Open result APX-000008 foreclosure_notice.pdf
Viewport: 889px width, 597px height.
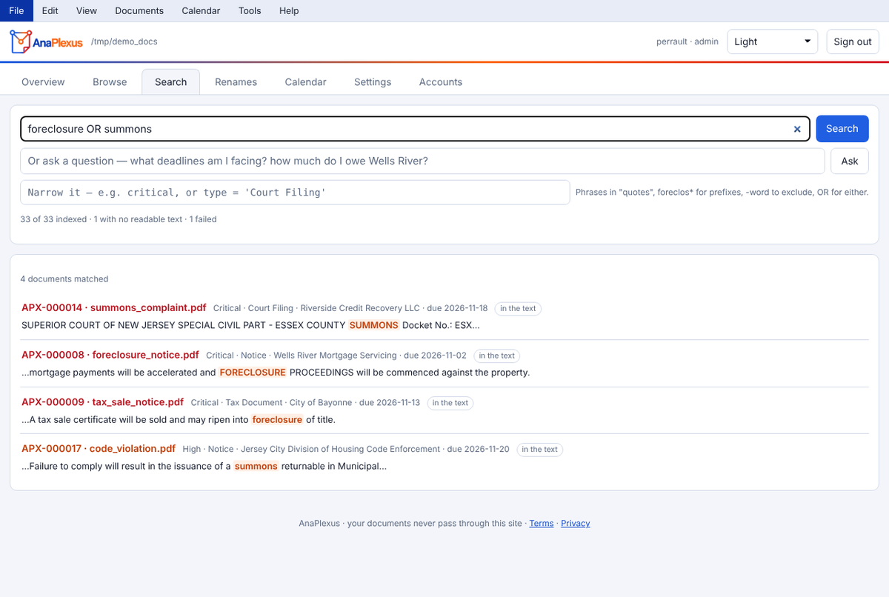coord(110,355)
